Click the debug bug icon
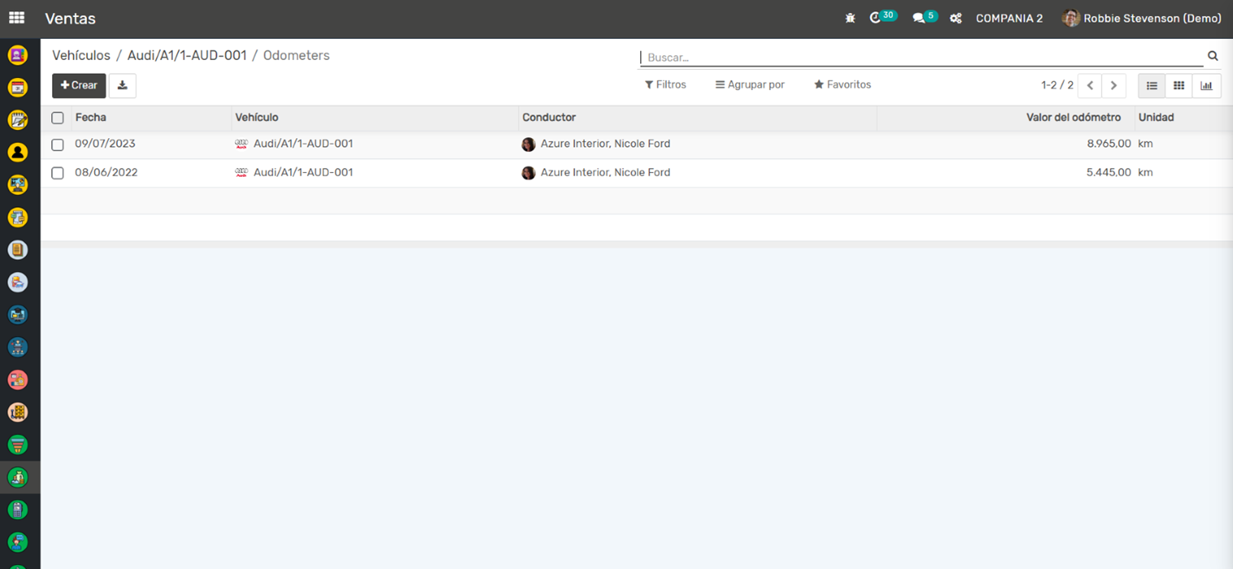This screenshot has width=1233, height=569. [x=850, y=18]
